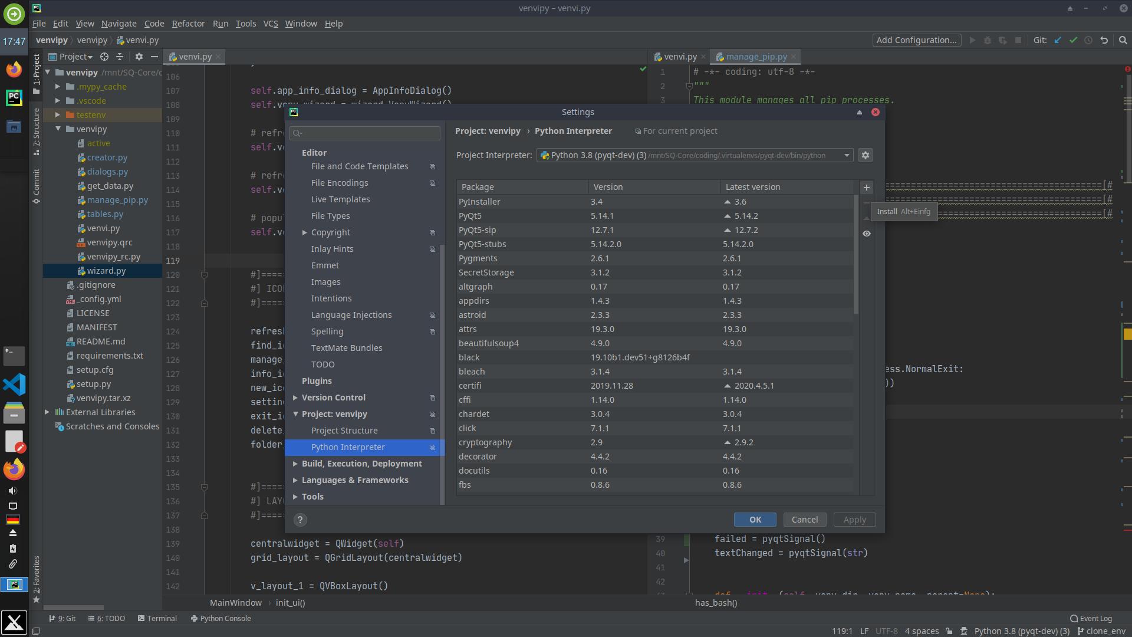Open the interpreter gear settings button
1132x637 pixels.
coord(865,155)
